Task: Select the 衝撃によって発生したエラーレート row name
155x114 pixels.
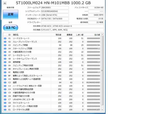Action: pyautogui.click(x=28, y=76)
